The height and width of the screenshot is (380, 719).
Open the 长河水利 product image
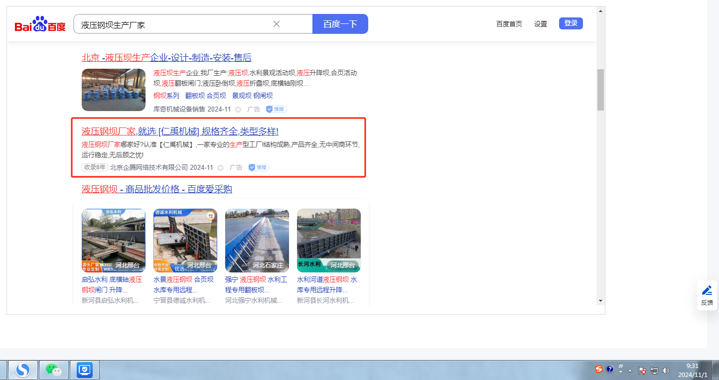pos(329,241)
